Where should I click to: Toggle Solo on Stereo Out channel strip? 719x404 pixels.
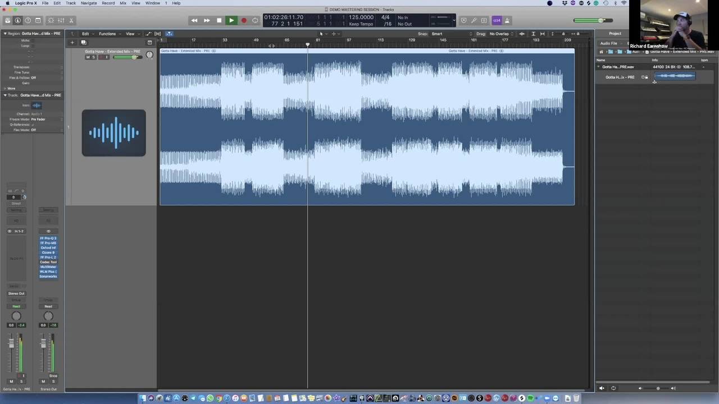point(53,382)
